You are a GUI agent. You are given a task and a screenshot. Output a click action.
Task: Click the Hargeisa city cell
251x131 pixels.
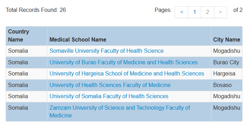224,74
